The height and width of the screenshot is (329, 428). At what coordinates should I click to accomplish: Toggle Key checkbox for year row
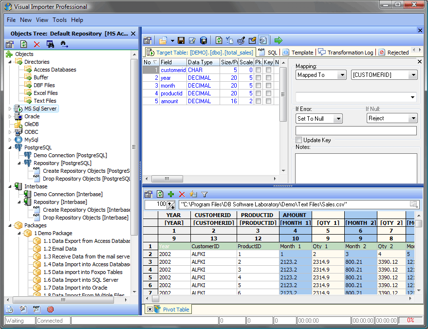[268, 78]
